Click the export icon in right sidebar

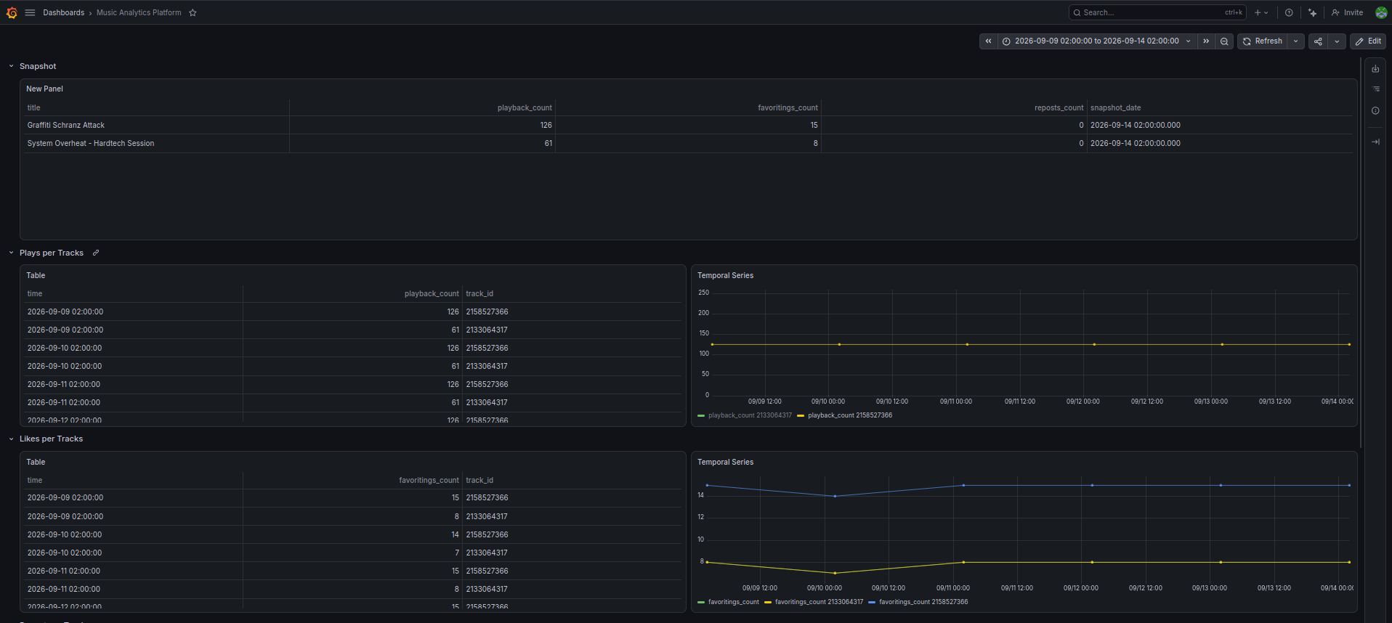[1375, 69]
